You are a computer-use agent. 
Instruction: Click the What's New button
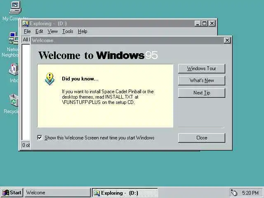[x=202, y=80]
